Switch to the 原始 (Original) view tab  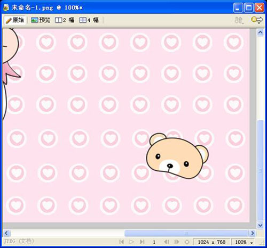[x=15, y=20]
